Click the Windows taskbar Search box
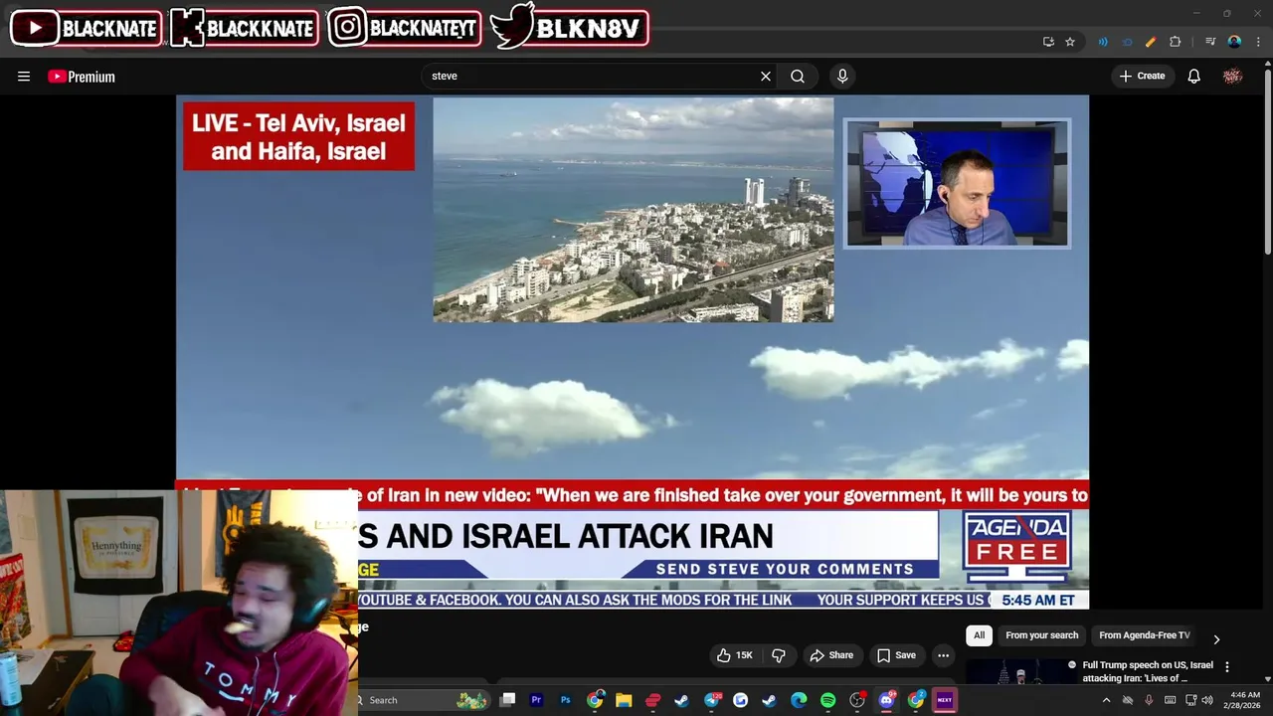1273x716 pixels. 424,700
